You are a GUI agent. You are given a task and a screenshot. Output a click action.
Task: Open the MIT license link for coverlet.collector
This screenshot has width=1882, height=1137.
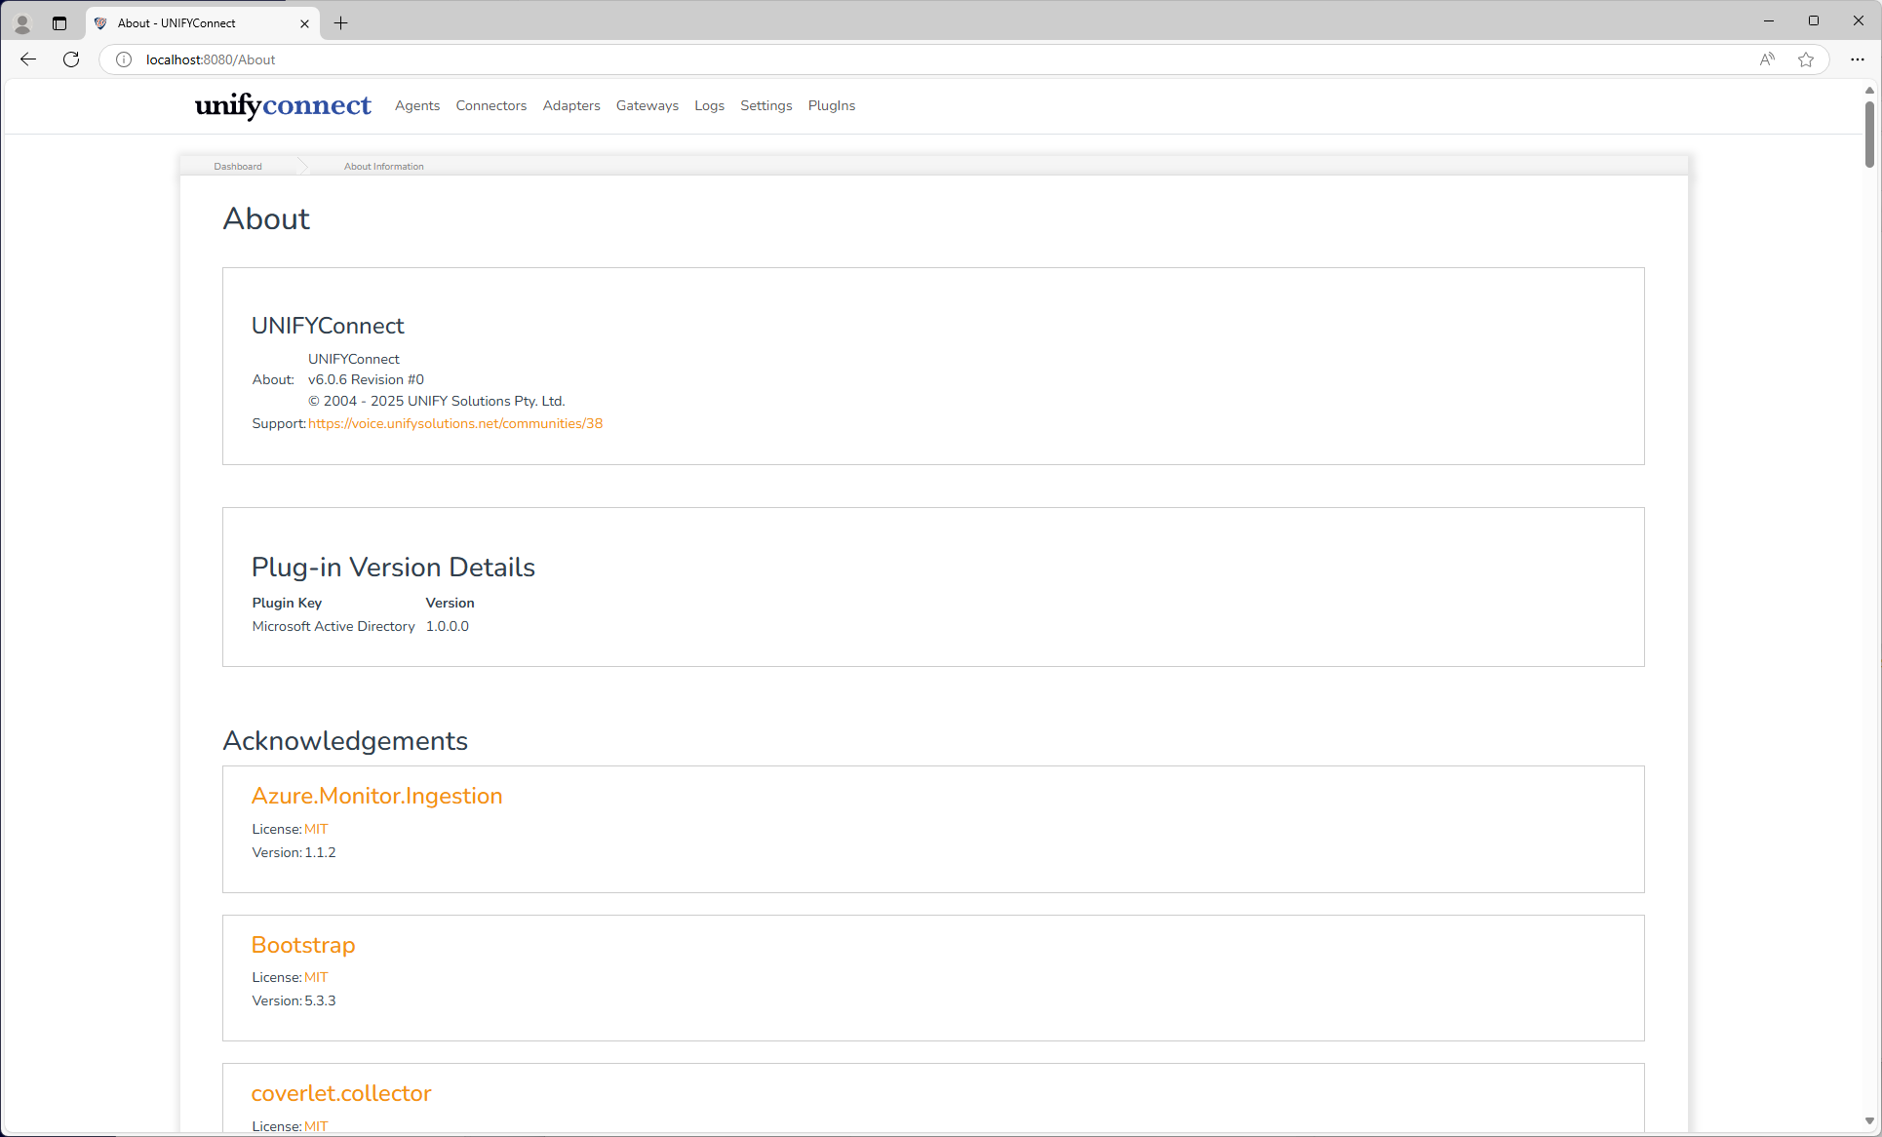pos(316,1126)
